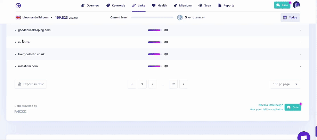
Task: Go to page 52 of results
Action: tap(173, 84)
